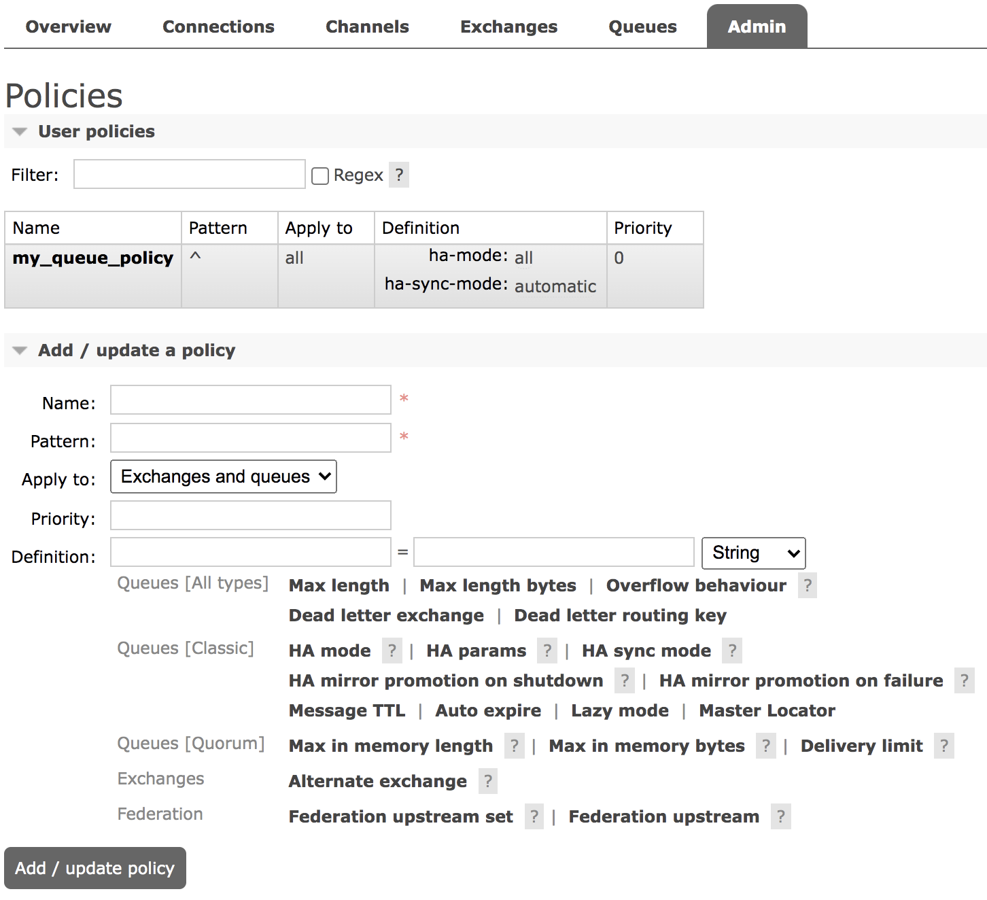Image resolution: width=987 pixels, height=900 pixels.
Task: Click Alternate exchange help icon
Action: click(x=487, y=781)
